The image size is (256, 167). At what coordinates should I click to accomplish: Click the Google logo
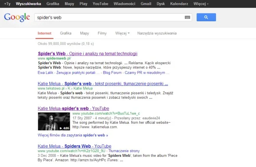17,17
